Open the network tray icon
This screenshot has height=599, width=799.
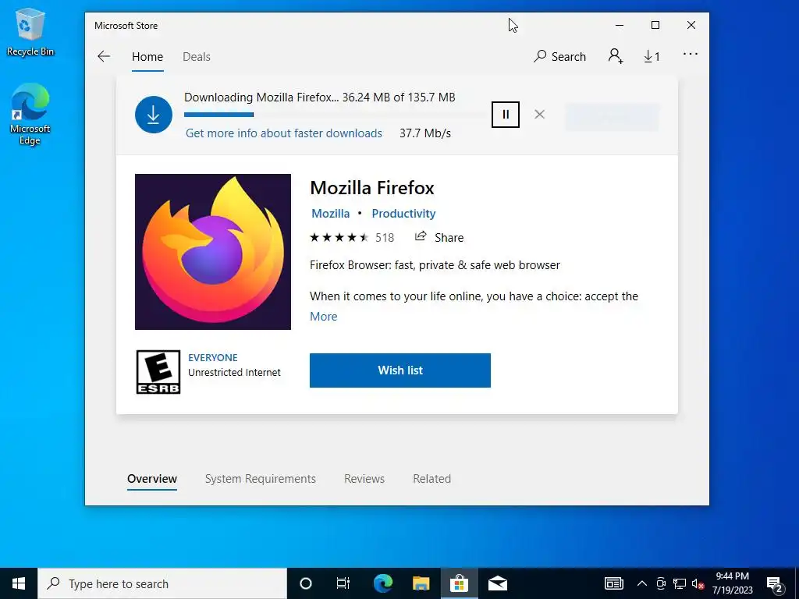tap(680, 583)
